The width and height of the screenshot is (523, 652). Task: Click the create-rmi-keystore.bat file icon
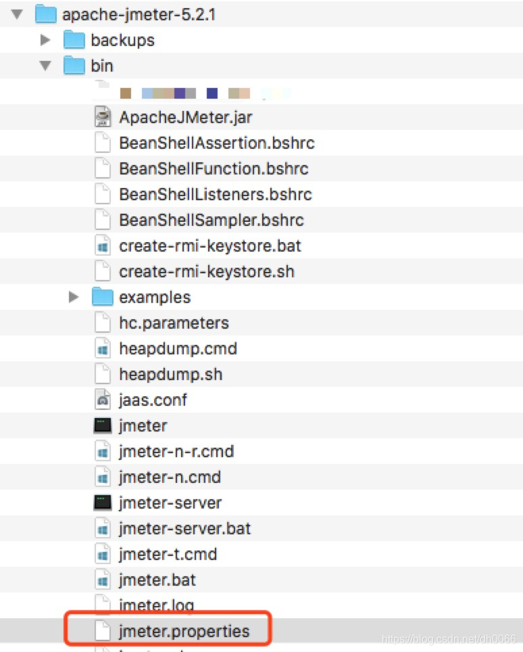[103, 246]
